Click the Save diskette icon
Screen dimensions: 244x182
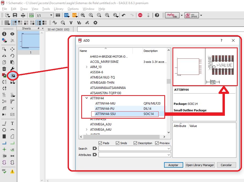tap(15, 15)
